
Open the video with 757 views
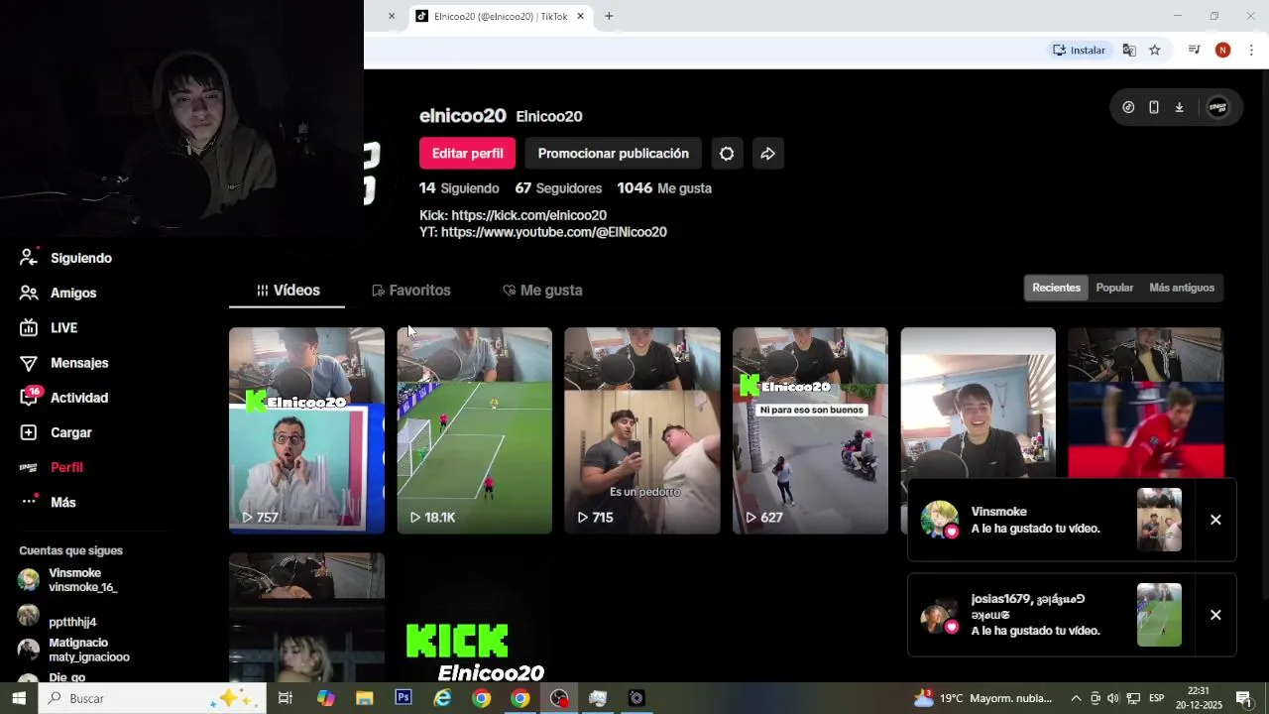tap(306, 430)
